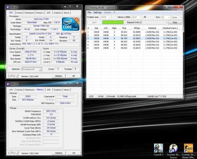This screenshot has width=197, height=159.
Task: Open the Processor #1 selection dropdown
Action: pos(32,69)
